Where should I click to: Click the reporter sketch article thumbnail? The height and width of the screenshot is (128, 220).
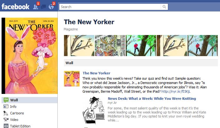click(94, 110)
